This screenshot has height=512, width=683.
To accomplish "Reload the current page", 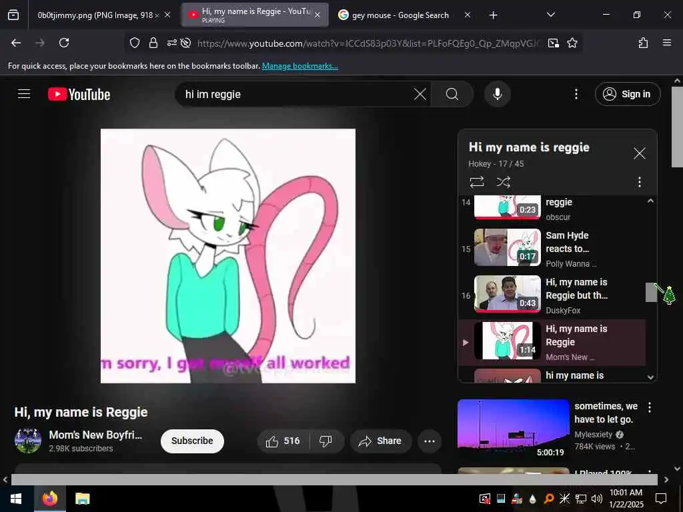I will point(64,43).
